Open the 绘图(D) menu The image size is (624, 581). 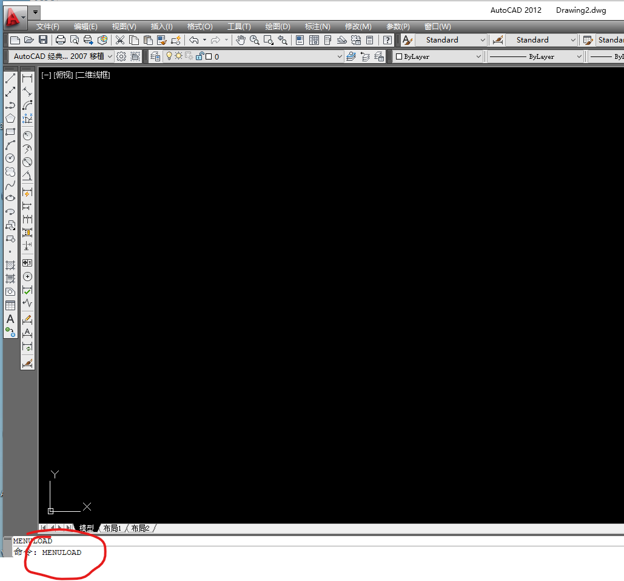[x=278, y=27]
